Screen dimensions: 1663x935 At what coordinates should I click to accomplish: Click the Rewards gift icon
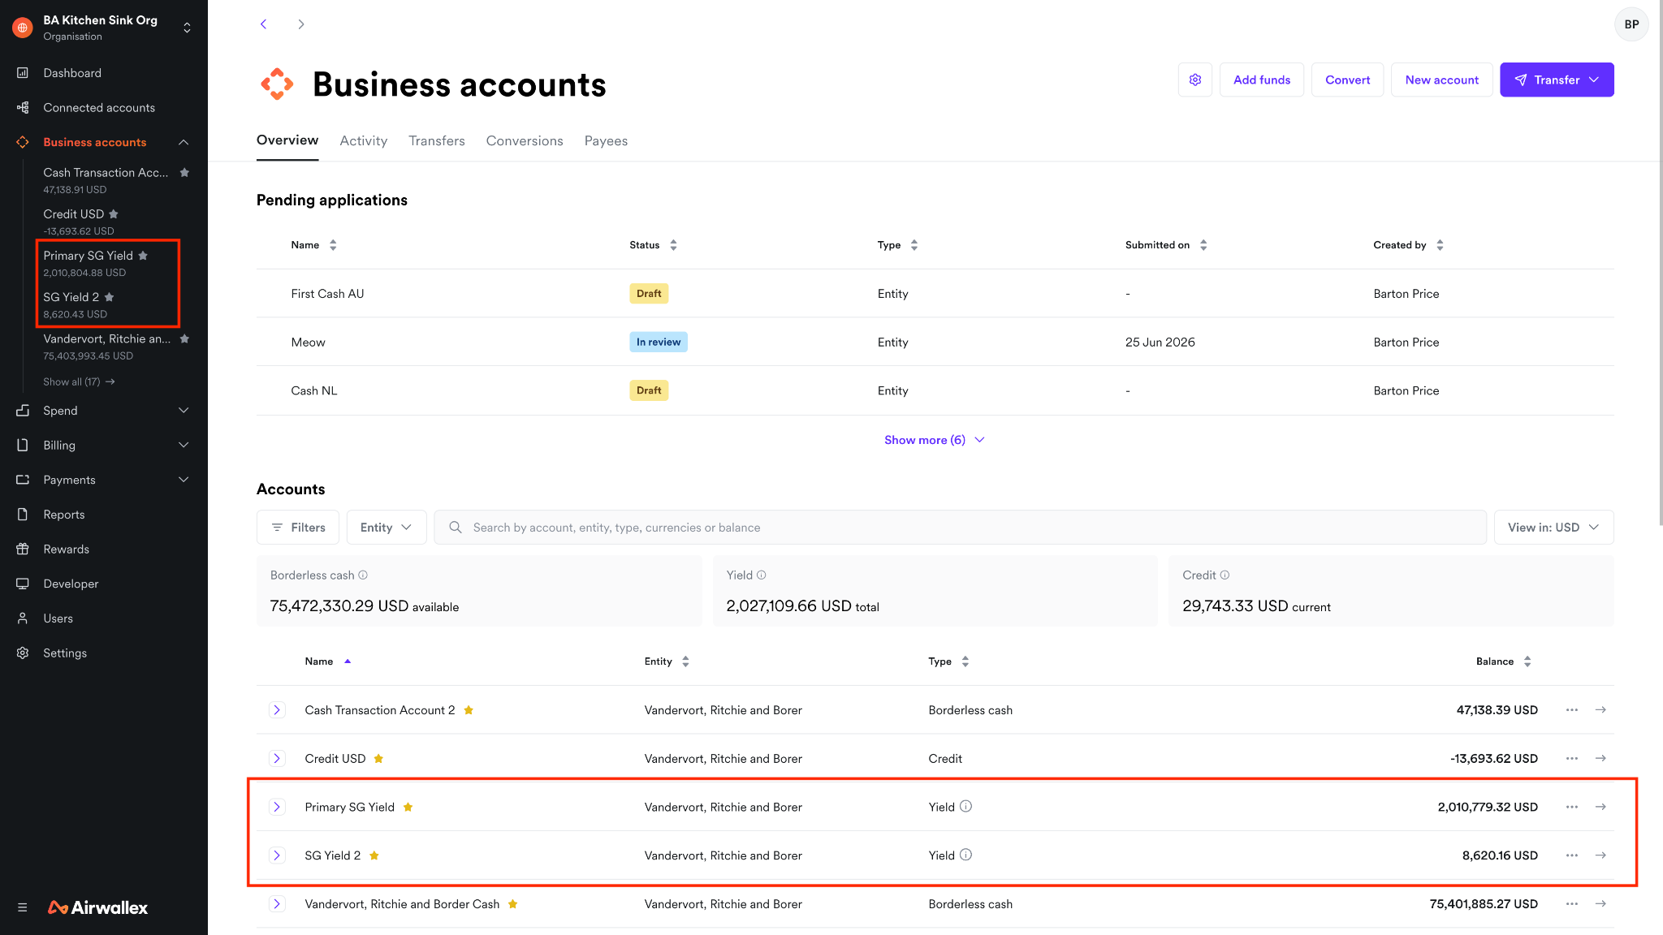coord(23,549)
